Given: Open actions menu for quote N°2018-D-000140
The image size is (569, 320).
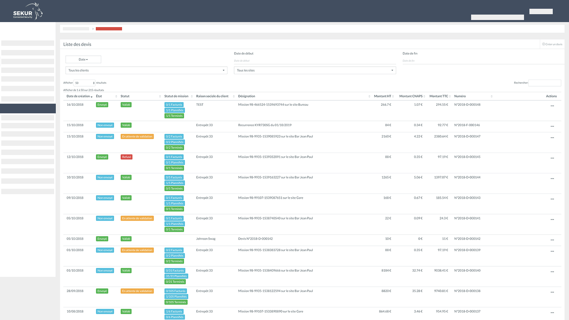Looking at the screenshot, I should tap(552, 272).
